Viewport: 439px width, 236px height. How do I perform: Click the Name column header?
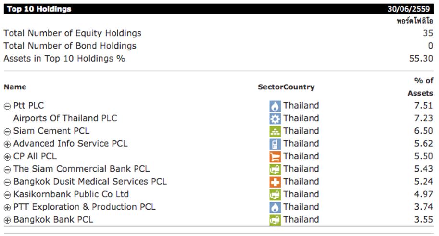pyautogui.click(x=15, y=87)
